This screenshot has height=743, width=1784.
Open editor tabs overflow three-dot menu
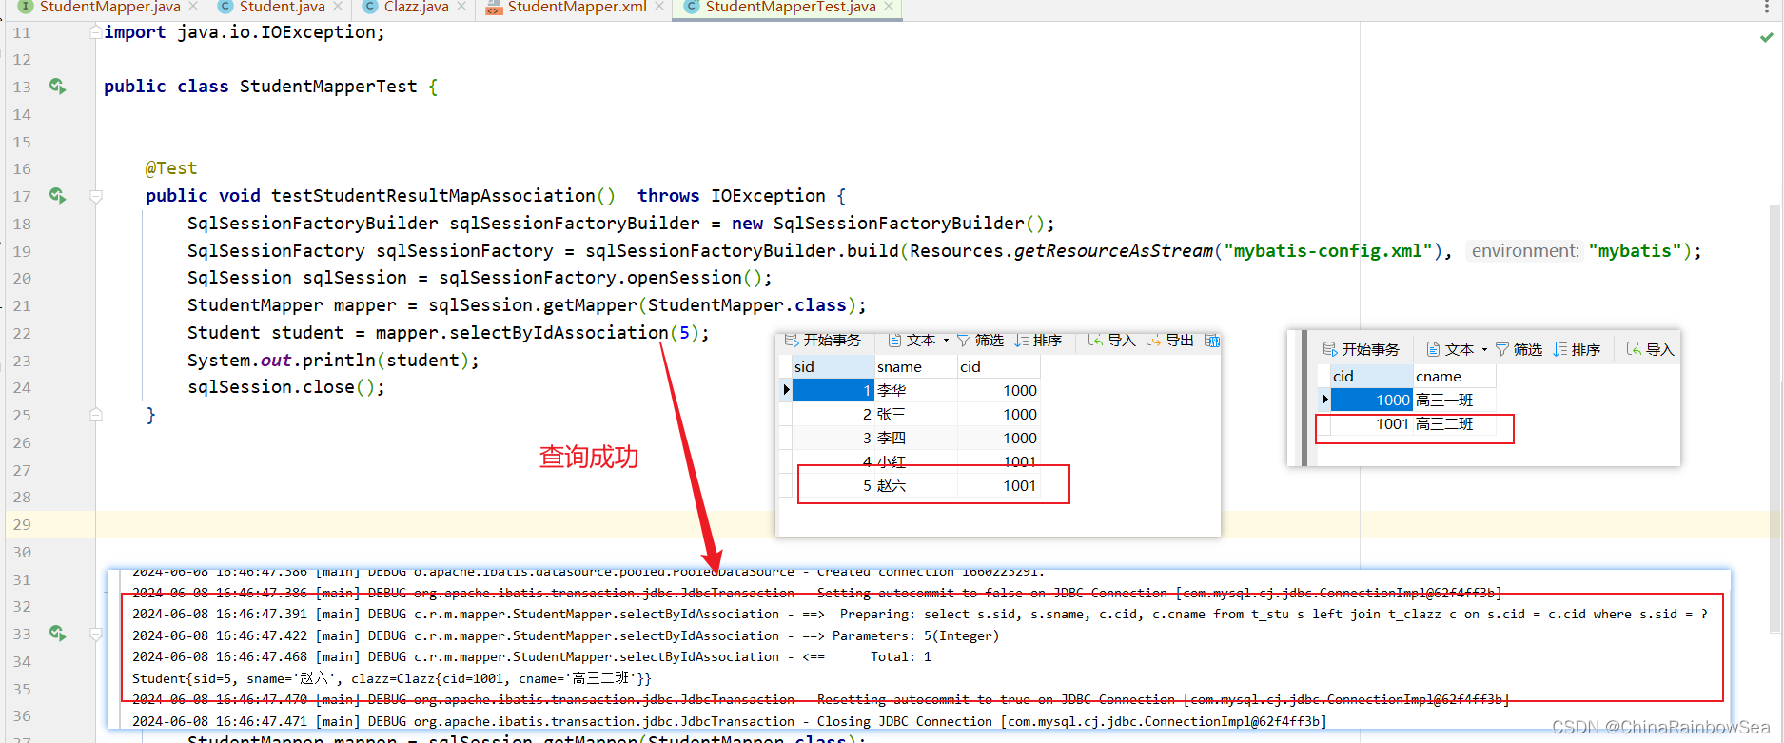[x=1767, y=8]
